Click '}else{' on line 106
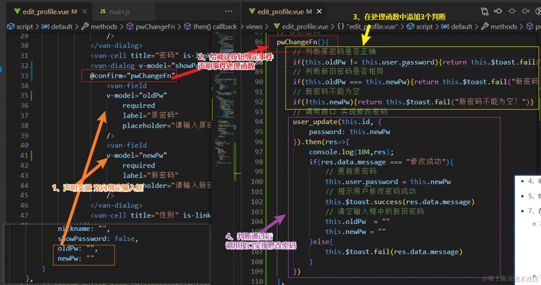The width and height of the screenshot is (541, 285). click(321, 242)
